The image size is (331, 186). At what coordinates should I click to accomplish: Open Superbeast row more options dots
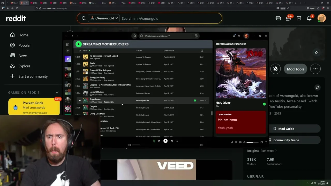pyautogui.click(x=206, y=100)
